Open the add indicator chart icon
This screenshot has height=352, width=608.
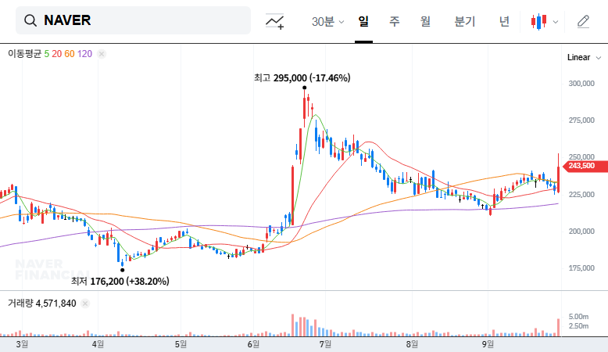point(274,21)
